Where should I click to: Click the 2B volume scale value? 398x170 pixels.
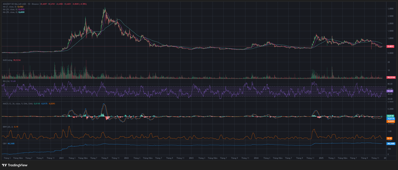point(389,63)
